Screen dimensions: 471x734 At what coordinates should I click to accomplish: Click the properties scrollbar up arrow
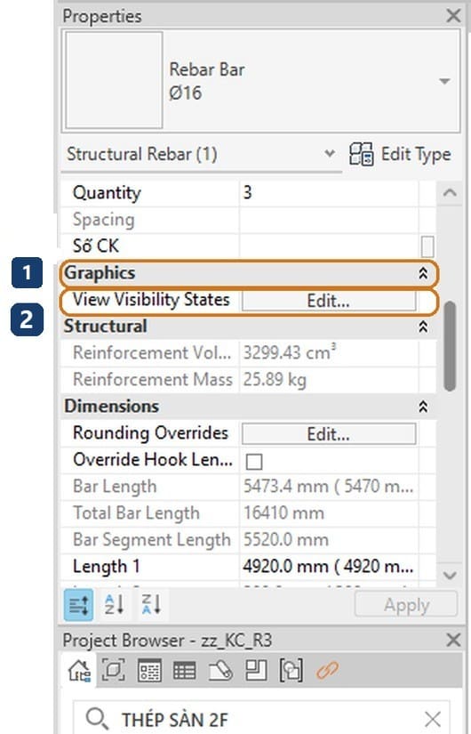pyautogui.click(x=450, y=192)
